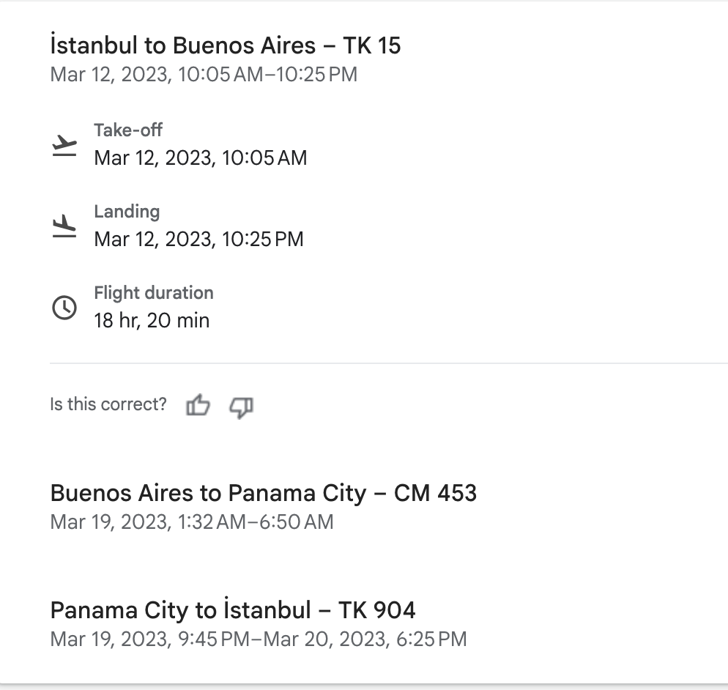The height and width of the screenshot is (690, 728).
Task: Click the Mar 12 10:05 AM–10:25 PM subtitle
Action: click(x=204, y=74)
